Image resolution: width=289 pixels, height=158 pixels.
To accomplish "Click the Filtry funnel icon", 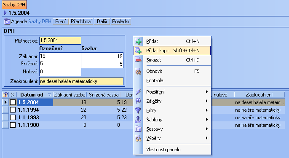I will (x=138, y=110).
